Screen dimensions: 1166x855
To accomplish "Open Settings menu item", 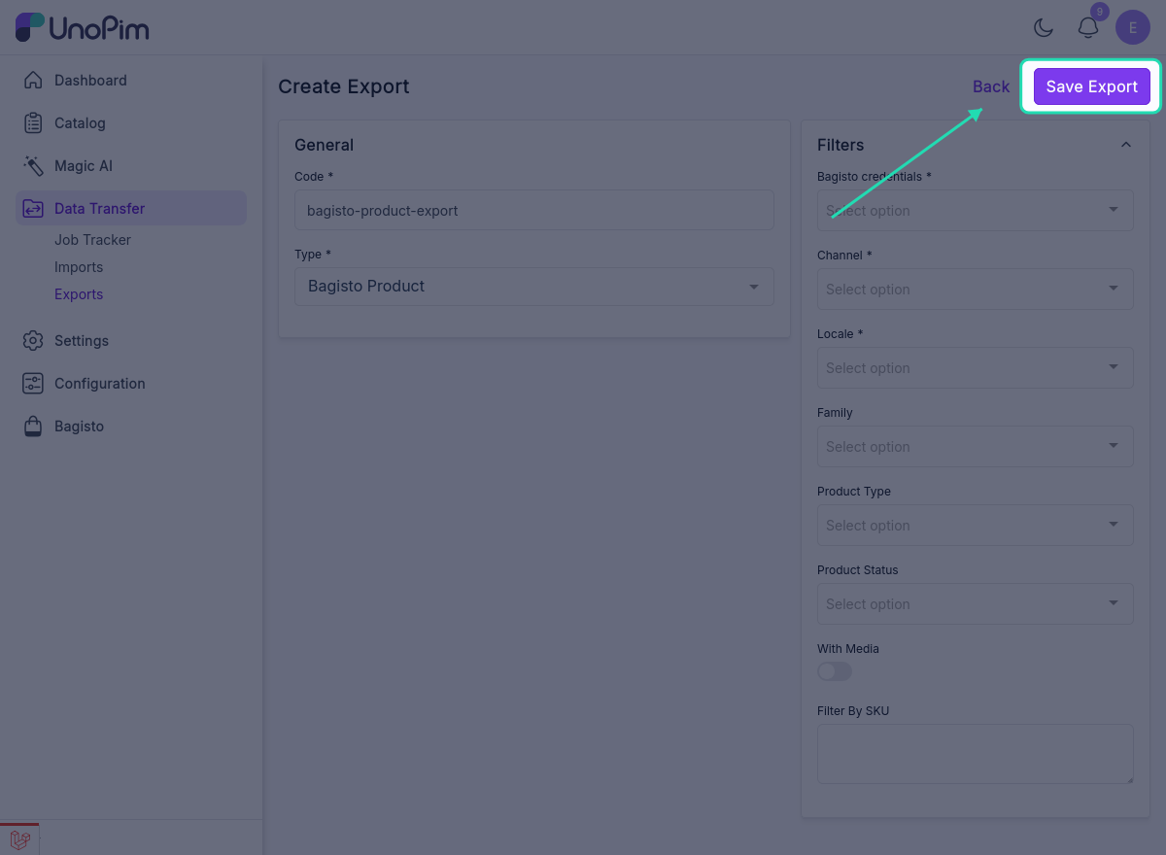I will [131, 341].
